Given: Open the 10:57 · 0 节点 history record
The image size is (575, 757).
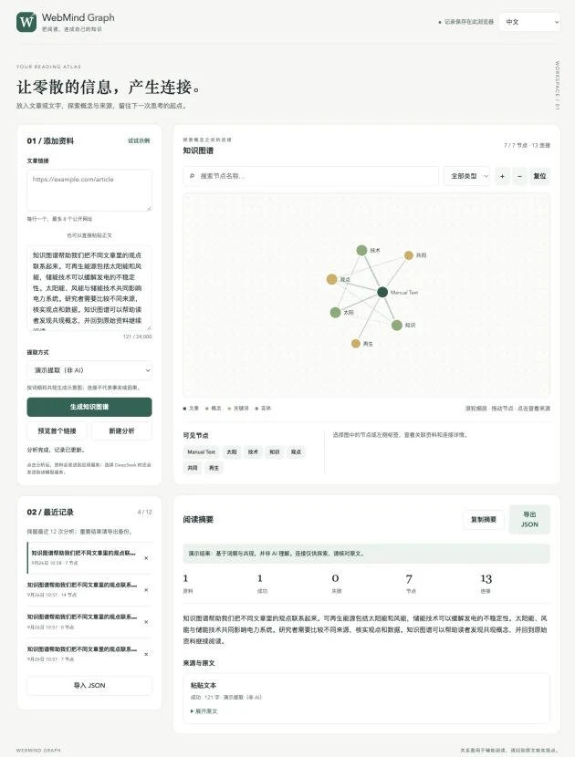Looking at the screenshot, I should (84, 622).
